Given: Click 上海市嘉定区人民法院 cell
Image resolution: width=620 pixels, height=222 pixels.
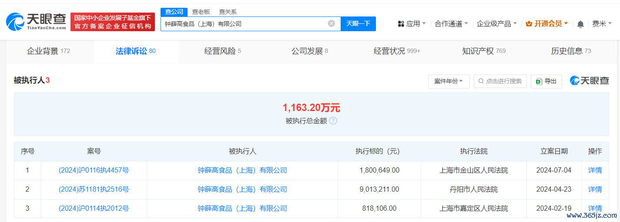Looking at the screenshot, I should pyautogui.click(x=474, y=209).
